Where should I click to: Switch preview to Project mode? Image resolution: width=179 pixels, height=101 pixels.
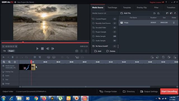(11, 51)
